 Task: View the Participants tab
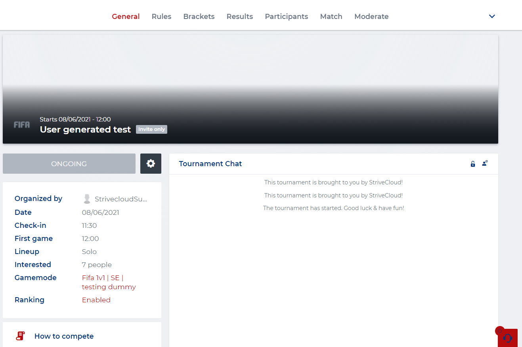coord(286,17)
